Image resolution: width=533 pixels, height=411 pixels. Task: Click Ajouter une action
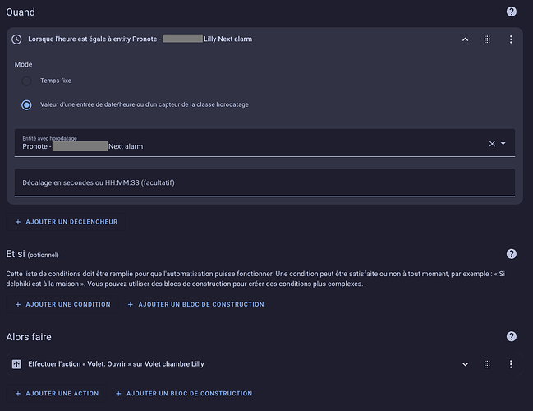57,393
